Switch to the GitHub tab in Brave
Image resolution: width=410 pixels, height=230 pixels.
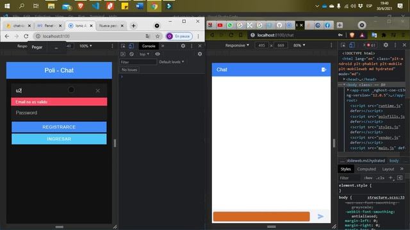coord(279,25)
